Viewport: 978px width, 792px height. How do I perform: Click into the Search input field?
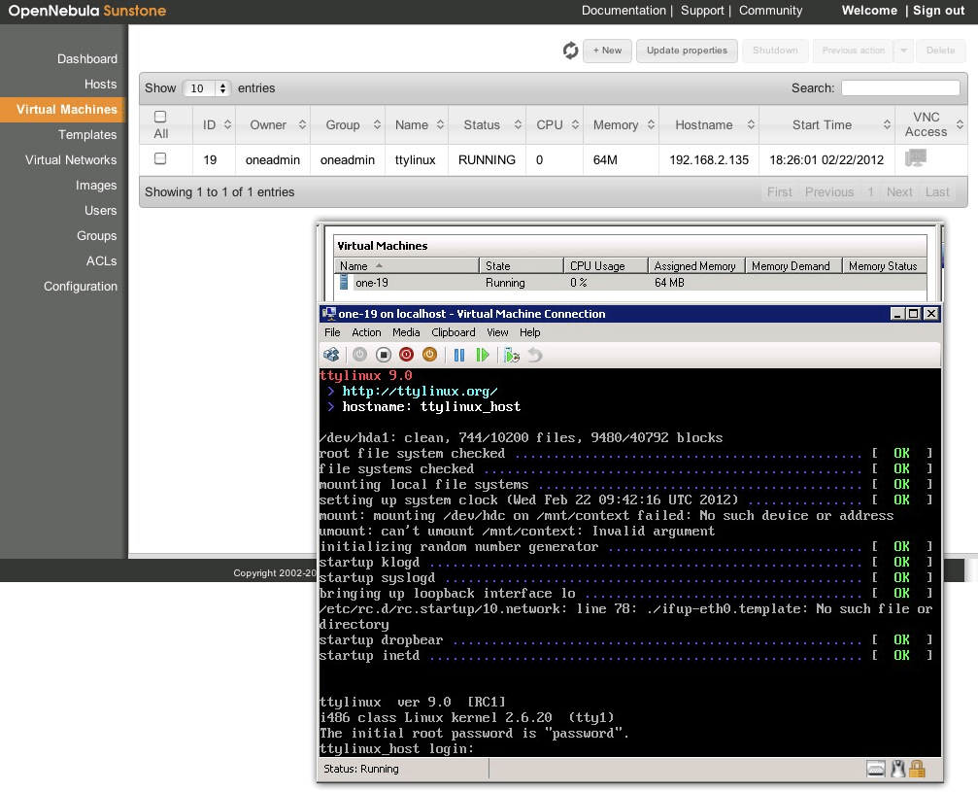click(900, 88)
